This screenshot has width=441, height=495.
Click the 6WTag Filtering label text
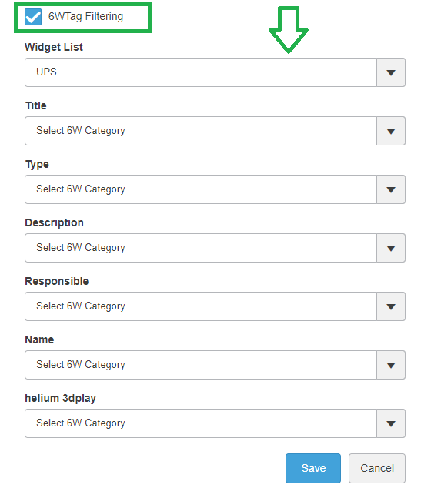point(85,16)
